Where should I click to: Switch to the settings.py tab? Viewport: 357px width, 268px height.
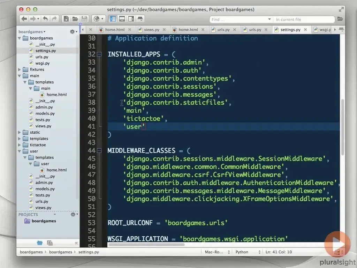290,30
